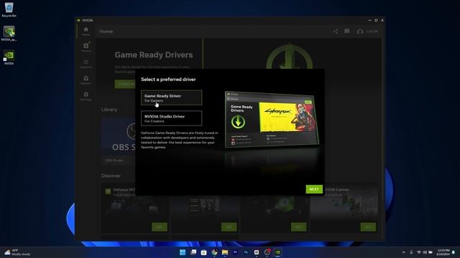
Task: Open Settings gear in the NVIDIA sidebar
Action: tap(86, 96)
